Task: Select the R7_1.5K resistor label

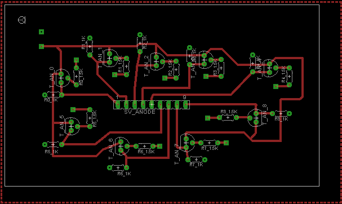Action: coord(210,148)
